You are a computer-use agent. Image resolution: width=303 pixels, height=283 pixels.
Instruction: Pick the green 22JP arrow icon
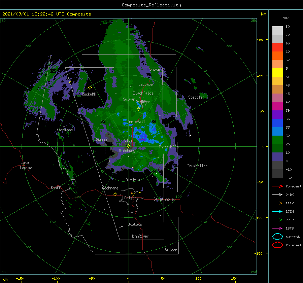277,220
